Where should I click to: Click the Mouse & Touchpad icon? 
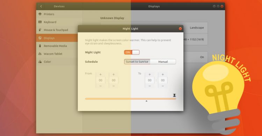[x=40, y=30]
